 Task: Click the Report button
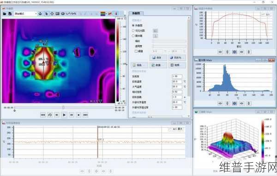point(139,65)
